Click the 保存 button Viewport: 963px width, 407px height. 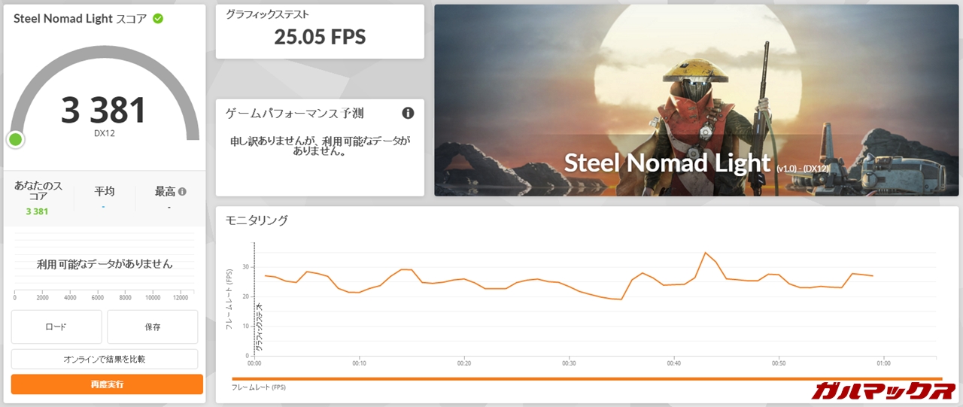tap(153, 327)
